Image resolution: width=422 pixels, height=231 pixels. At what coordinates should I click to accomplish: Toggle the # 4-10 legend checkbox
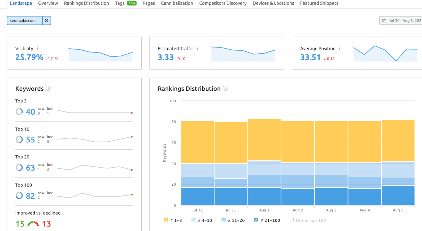194,220
